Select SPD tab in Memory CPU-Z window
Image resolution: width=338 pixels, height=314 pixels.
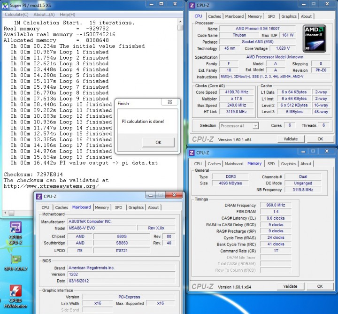point(271,164)
